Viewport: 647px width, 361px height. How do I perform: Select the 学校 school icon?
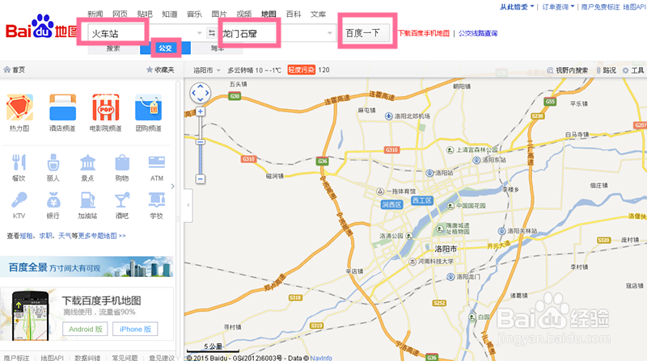[x=157, y=200]
